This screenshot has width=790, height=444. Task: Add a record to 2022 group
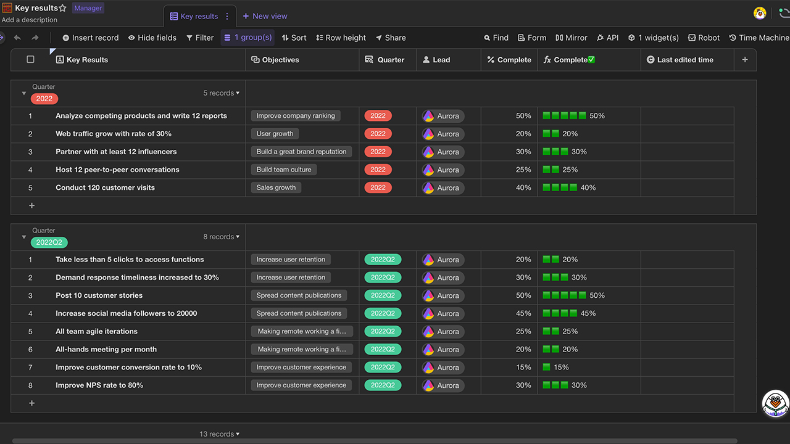coord(32,205)
